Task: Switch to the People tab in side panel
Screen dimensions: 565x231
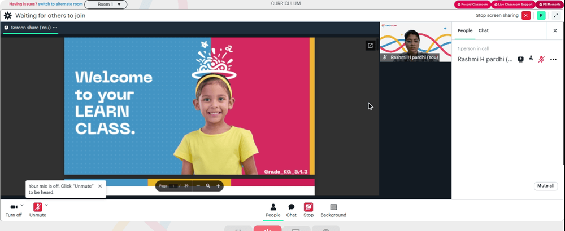Action: pos(465,30)
